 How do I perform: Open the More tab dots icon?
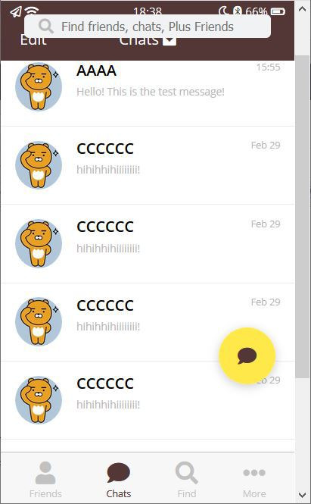(x=254, y=472)
